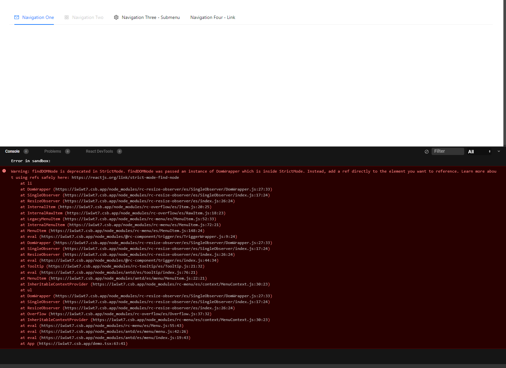Click the warning icon beside the findDOMNode message

(4, 171)
